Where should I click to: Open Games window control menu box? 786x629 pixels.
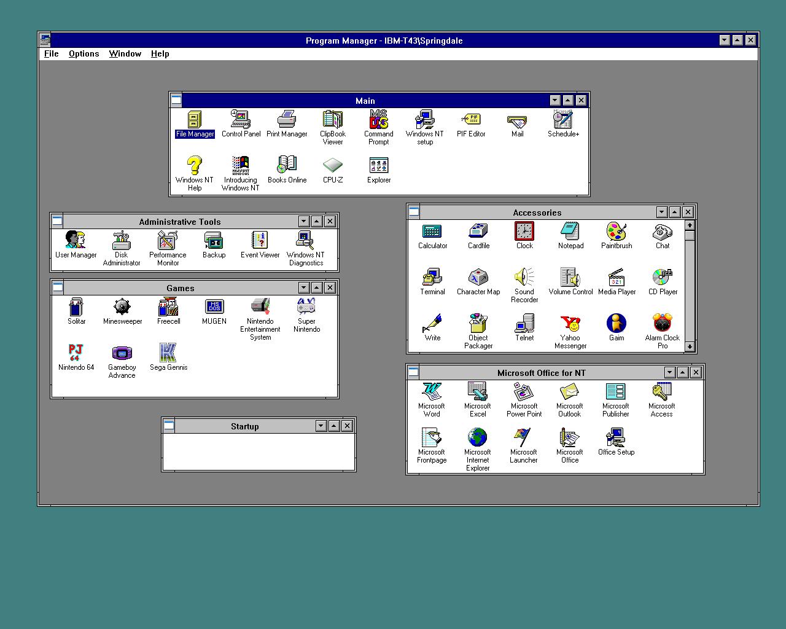pos(58,287)
